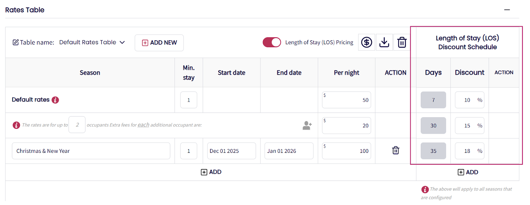Click the download rates table icon
This screenshot has width=530, height=205.
tap(384, 42)
